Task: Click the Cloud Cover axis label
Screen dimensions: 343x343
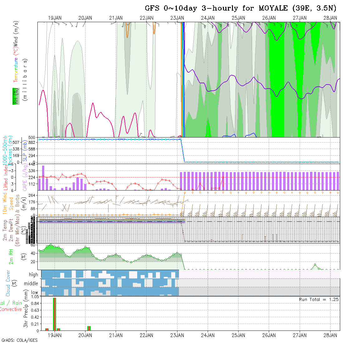Action: [x=8, y=283]
